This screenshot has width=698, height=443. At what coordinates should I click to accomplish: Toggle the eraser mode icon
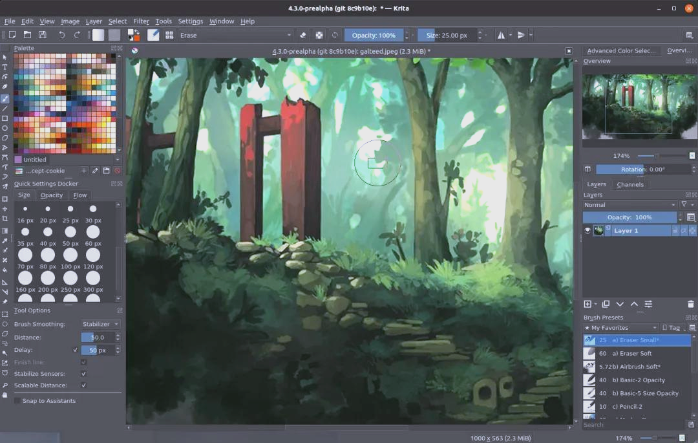[x=303, y=35]
